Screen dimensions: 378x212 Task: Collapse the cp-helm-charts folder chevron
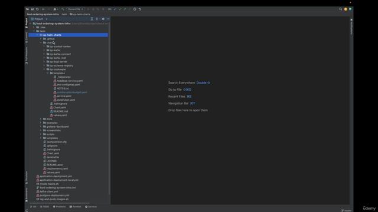(x=37, y=35)
